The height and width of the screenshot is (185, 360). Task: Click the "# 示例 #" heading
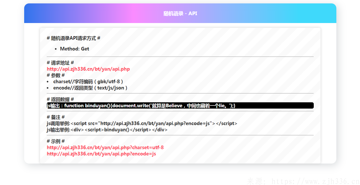(x=56, y=141)
